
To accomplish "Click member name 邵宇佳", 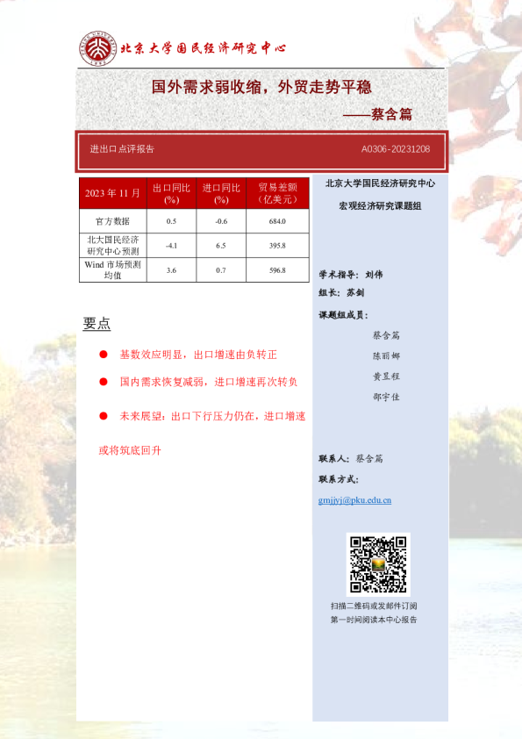I will pos(386,397).
